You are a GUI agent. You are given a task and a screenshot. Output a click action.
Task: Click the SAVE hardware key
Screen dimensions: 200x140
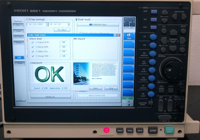coord(140,130)
